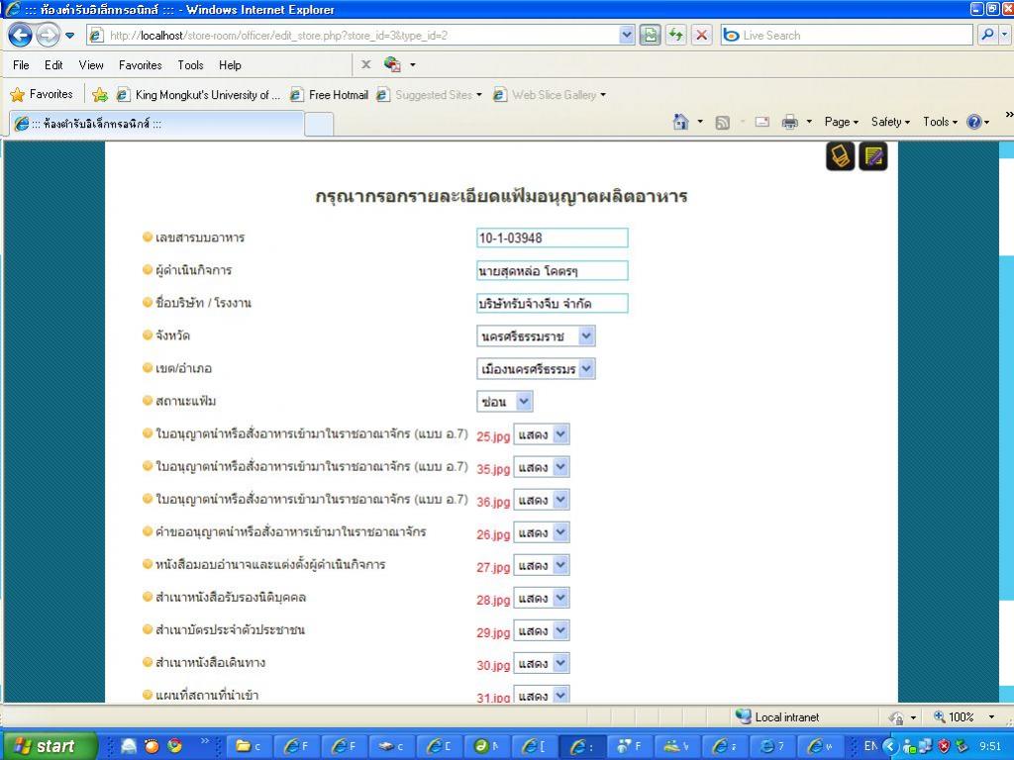Click the Local intranet status zone

tap(778, 716)
